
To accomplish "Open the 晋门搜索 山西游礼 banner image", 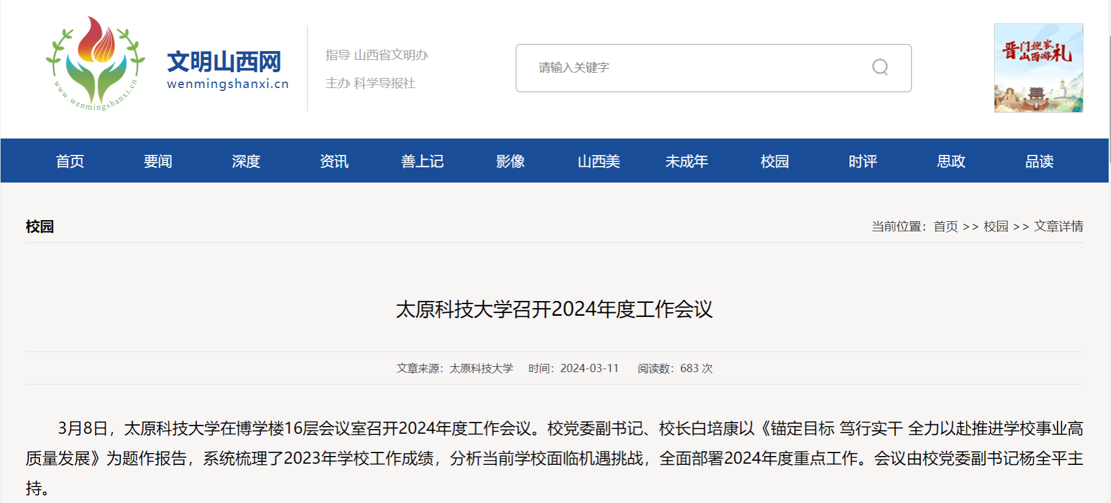I will [1038, 68].
